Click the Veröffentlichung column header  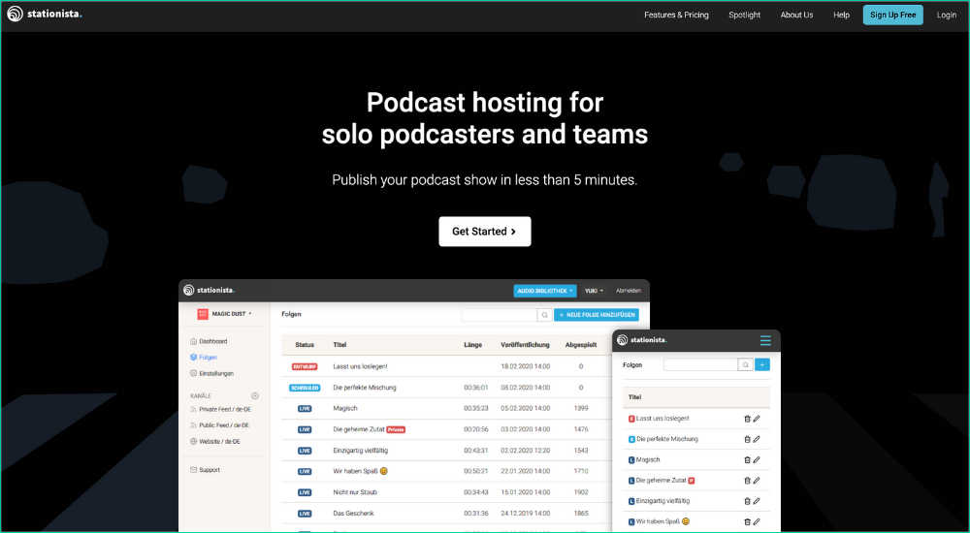click(x=525, y=345)
